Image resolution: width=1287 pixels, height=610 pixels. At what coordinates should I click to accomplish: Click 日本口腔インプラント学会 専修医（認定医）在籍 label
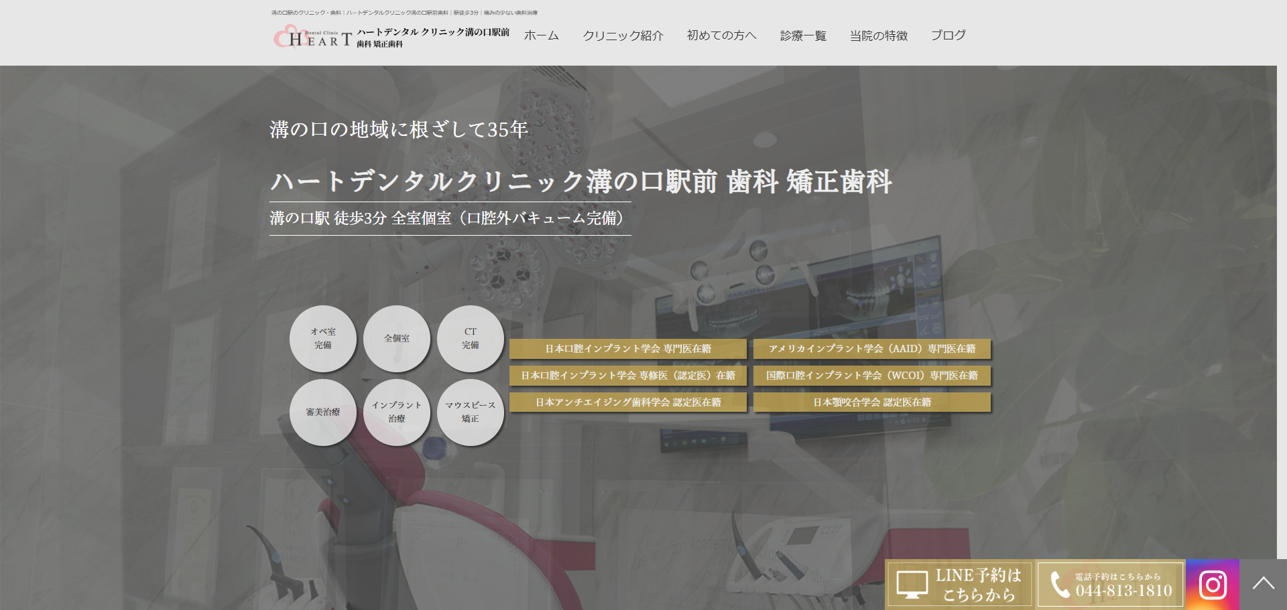coord(628,376)
